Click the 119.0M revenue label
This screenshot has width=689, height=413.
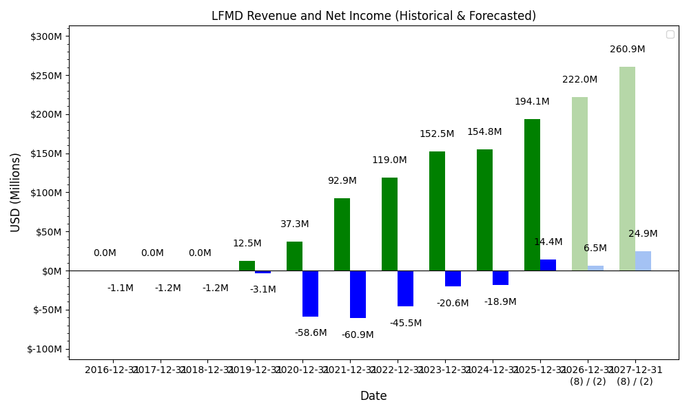[389, 160]
